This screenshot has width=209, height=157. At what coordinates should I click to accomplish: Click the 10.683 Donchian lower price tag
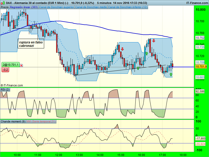pyautogui.click(x=200, y=77)
